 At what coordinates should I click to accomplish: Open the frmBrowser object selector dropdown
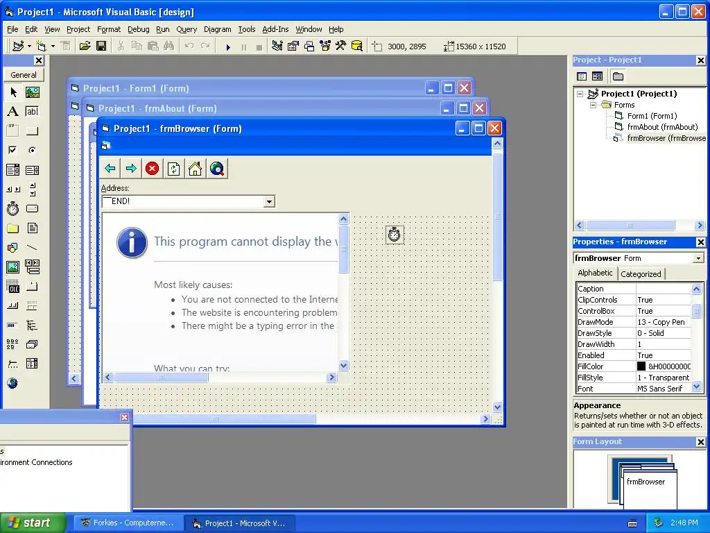[x=699, y=258]
